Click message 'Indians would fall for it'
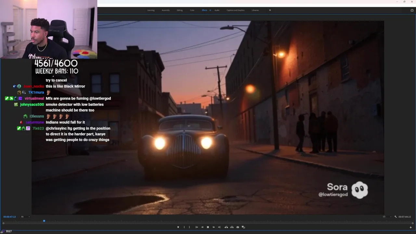 click(65, 123)
